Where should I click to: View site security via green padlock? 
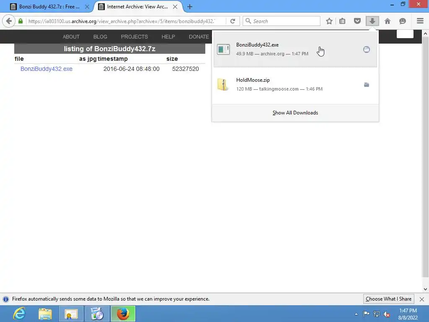tap(21, 21)
